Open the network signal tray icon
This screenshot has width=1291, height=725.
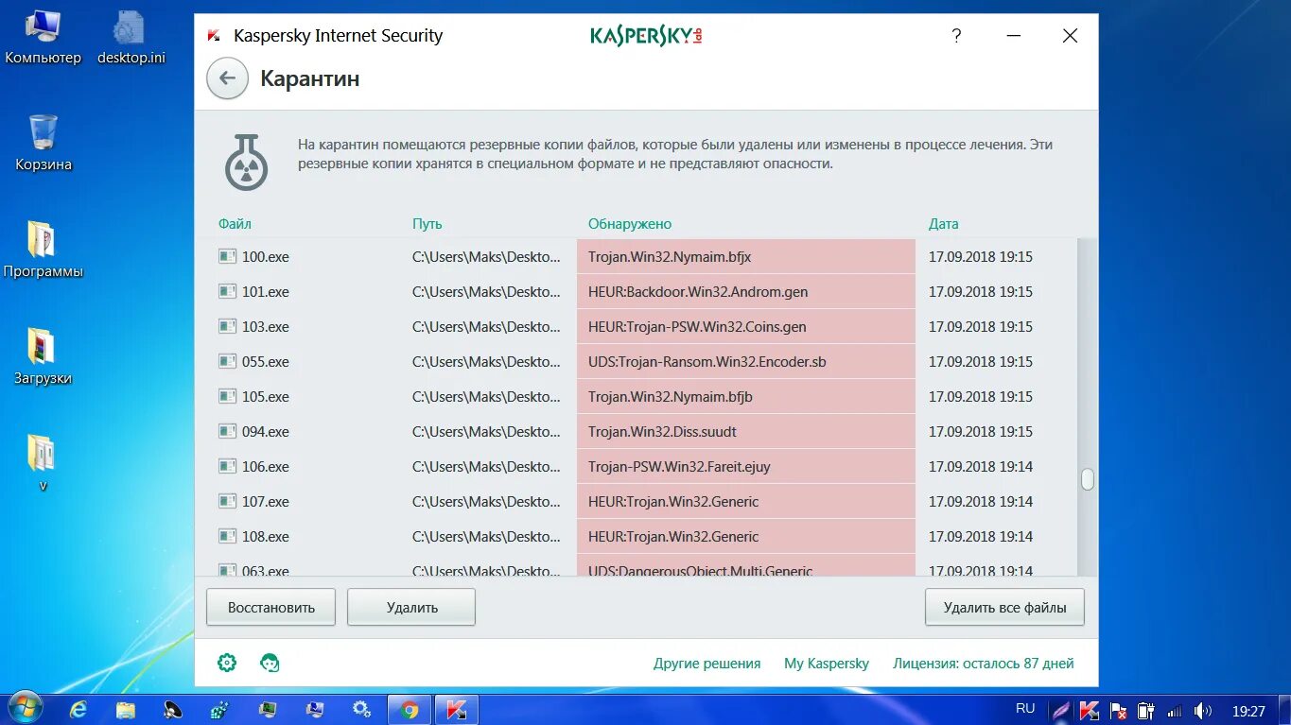[x=1175, y=710]
